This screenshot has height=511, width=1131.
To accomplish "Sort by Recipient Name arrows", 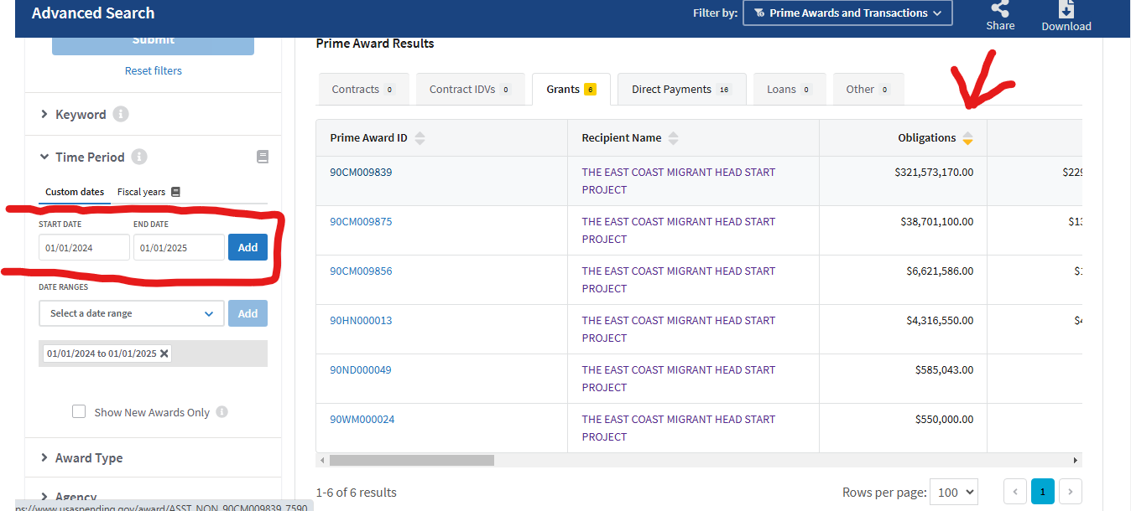I will 673,138.
